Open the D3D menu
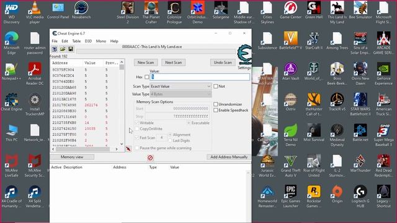397x223 pixels. (x=88, y=41)
